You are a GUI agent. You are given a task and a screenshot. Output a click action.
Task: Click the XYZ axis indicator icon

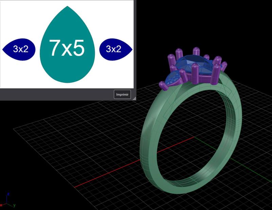pyautogui.click(x=8, y=200)
